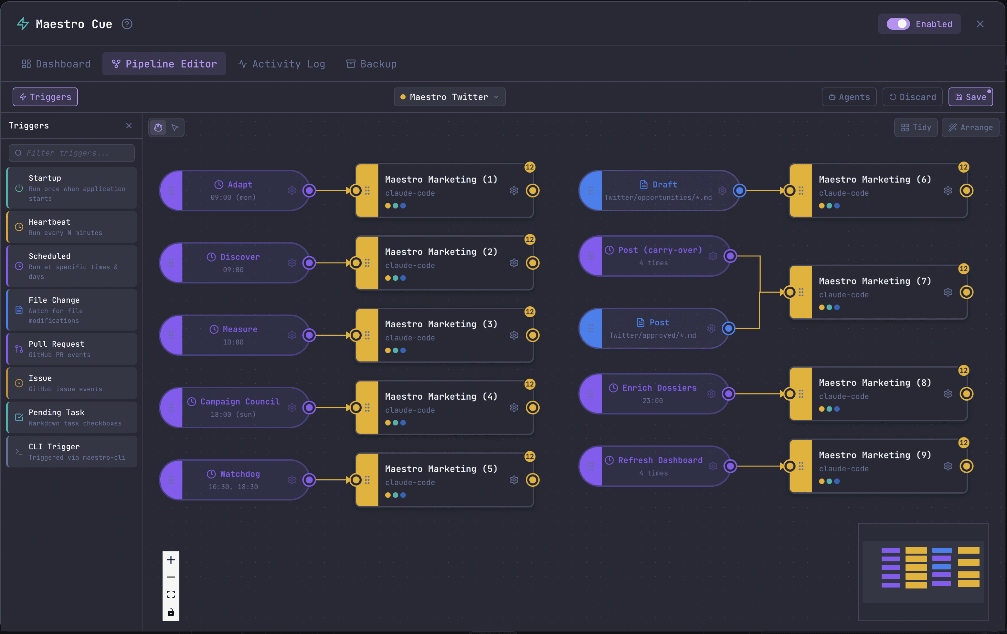Click output port of Maestro Marketing (5)
Viewport: 1007px width, 634px height.
point(532,480)
